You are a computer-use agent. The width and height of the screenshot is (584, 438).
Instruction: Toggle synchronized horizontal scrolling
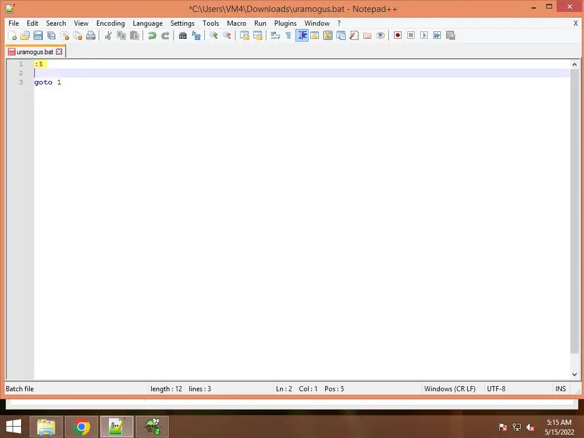click(257, 35)
